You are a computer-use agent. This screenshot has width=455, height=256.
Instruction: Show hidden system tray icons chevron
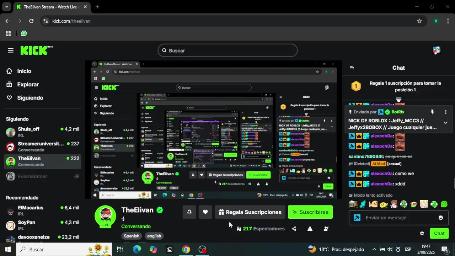coord(374,249)
